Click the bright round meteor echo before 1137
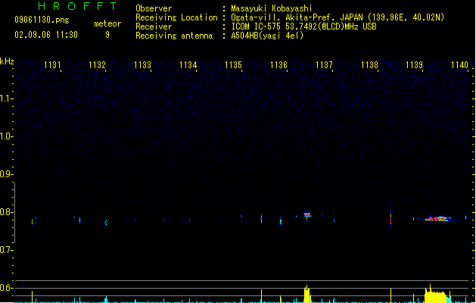 click(307, 214)
